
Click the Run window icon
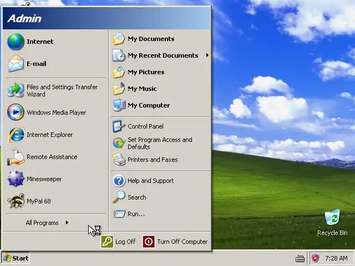coord(119,214)
